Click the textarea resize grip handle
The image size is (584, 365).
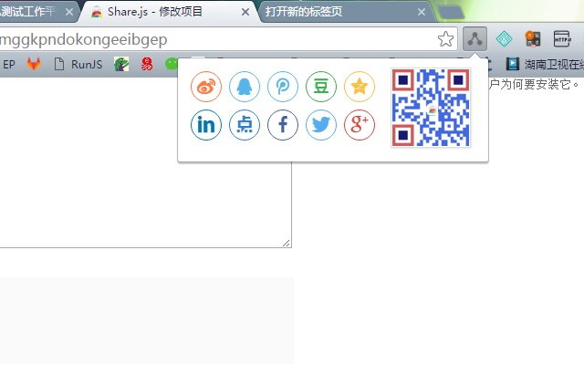287,244
